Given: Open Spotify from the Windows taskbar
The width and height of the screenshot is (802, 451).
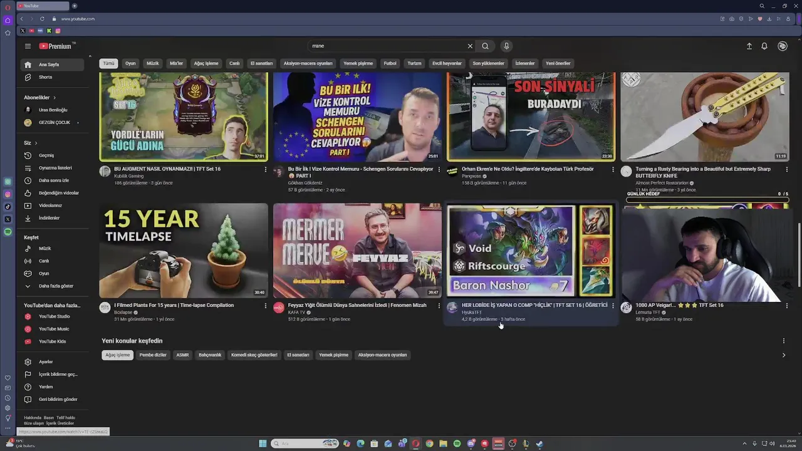Looking at the screenshot, I should tap(457, 444).
